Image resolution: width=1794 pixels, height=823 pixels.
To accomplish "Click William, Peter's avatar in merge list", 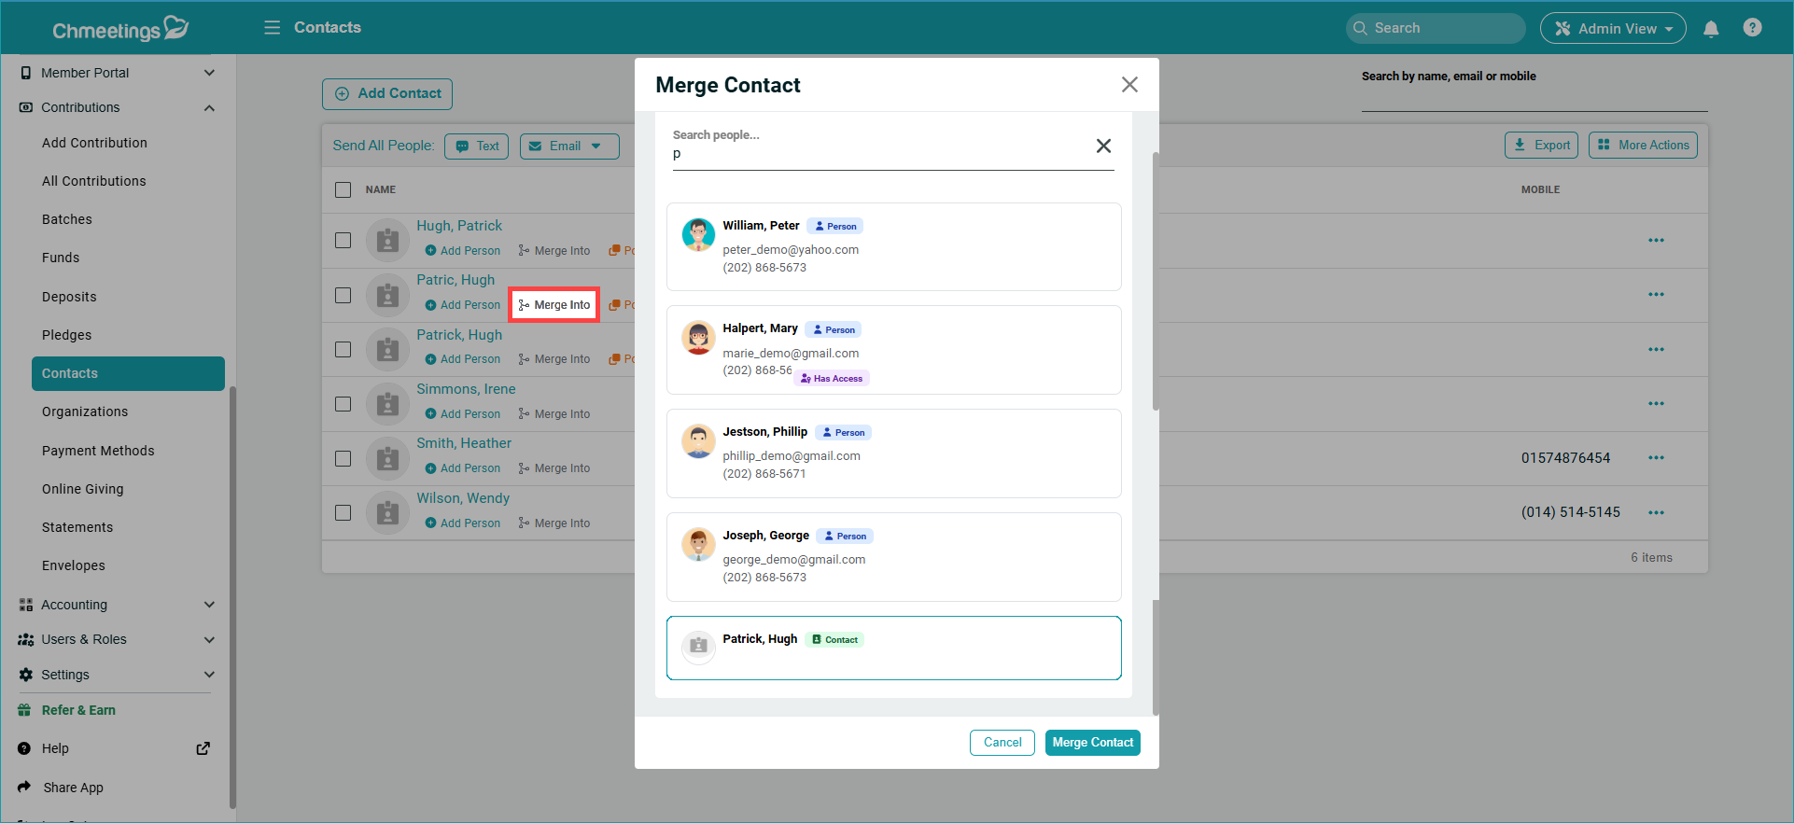I will (x=698, y=234).
